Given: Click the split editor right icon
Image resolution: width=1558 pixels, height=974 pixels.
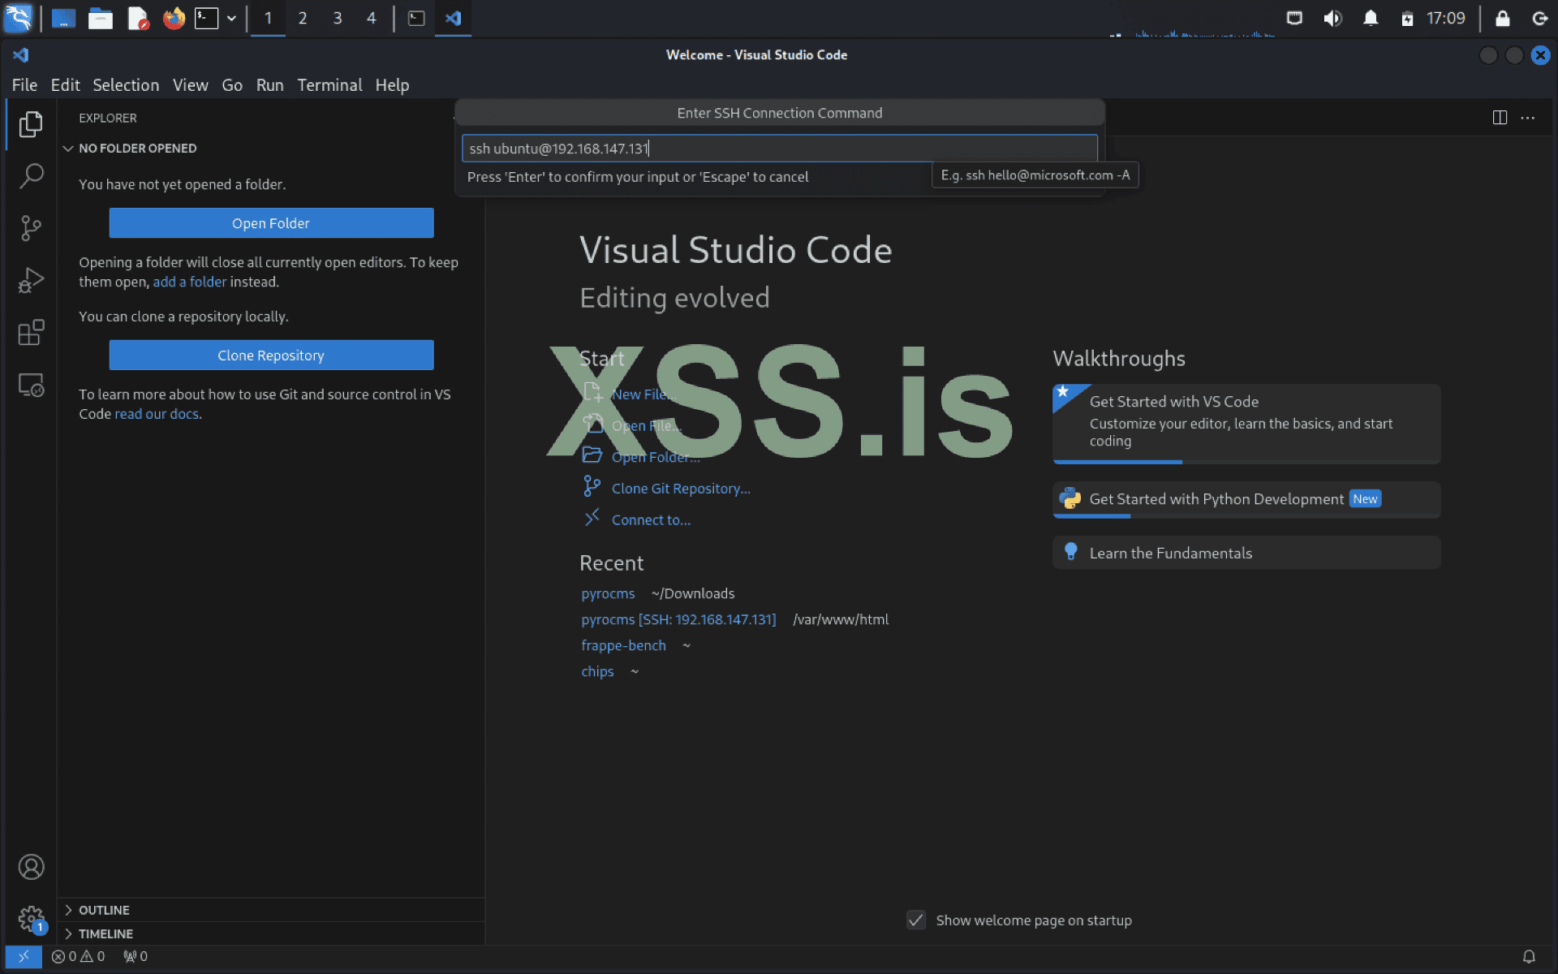Looking at the screenshot, I should pyautogui.click(x=1500, y=118).
